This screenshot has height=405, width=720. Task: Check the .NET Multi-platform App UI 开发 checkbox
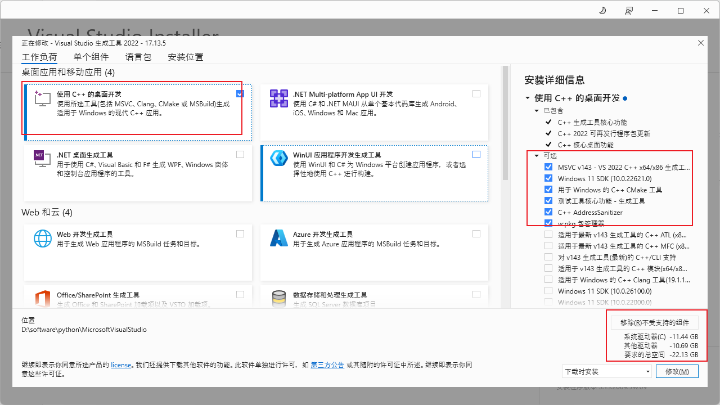point(476,94)
